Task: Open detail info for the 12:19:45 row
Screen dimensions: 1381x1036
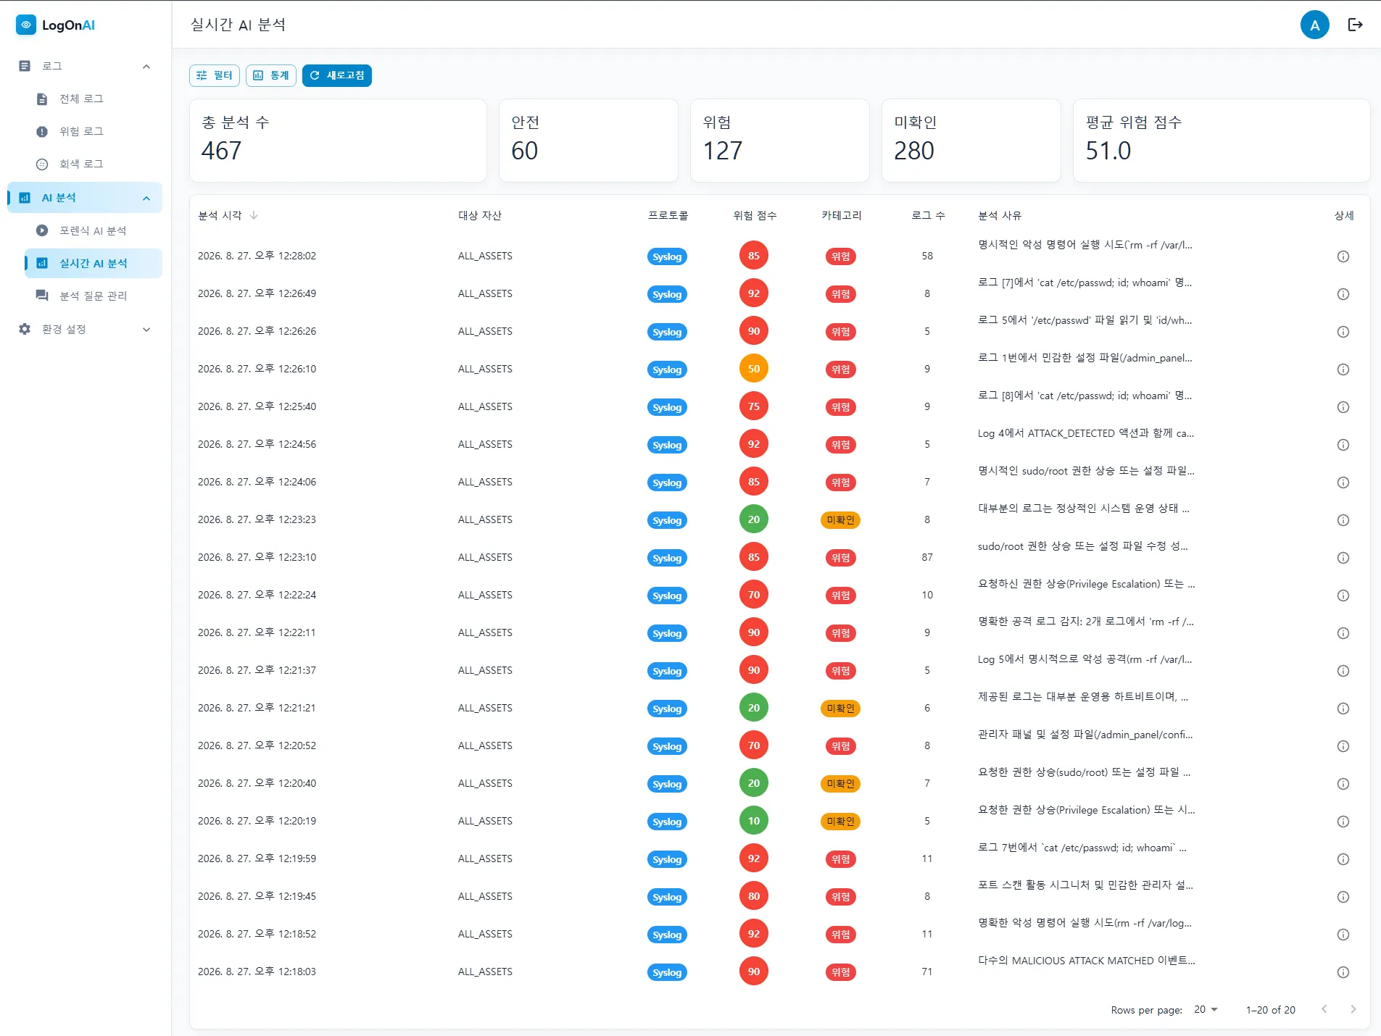Action: pyautogui.click(x=1343, y=897)
